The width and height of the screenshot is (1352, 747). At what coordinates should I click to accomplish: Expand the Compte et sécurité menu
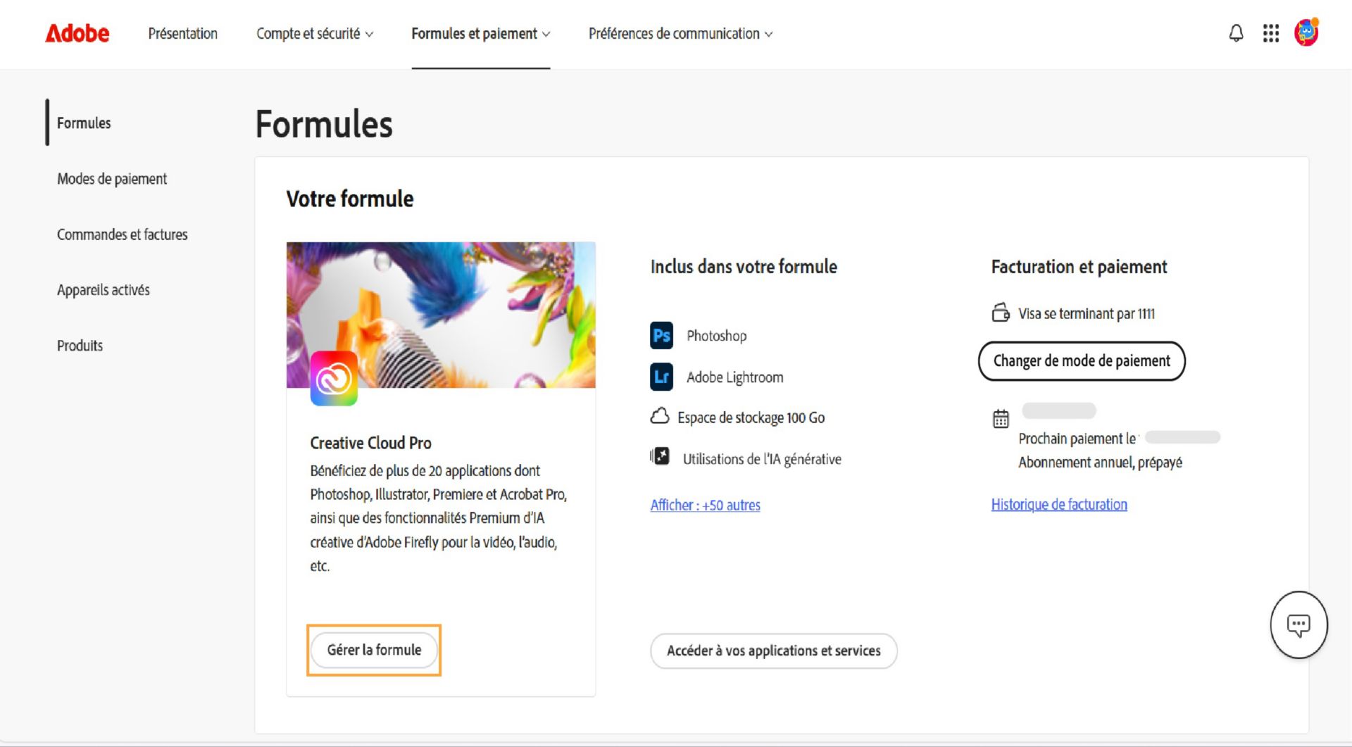point(315,33)
